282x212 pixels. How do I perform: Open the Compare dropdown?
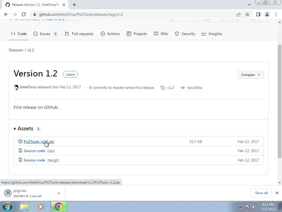pyautogui.click(x=251, y=75)
